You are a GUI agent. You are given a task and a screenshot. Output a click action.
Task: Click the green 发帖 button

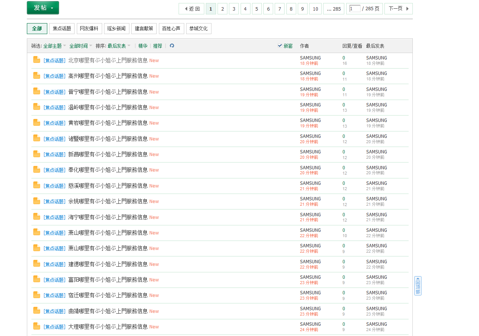pyautogui.click(x=43, y=8)
